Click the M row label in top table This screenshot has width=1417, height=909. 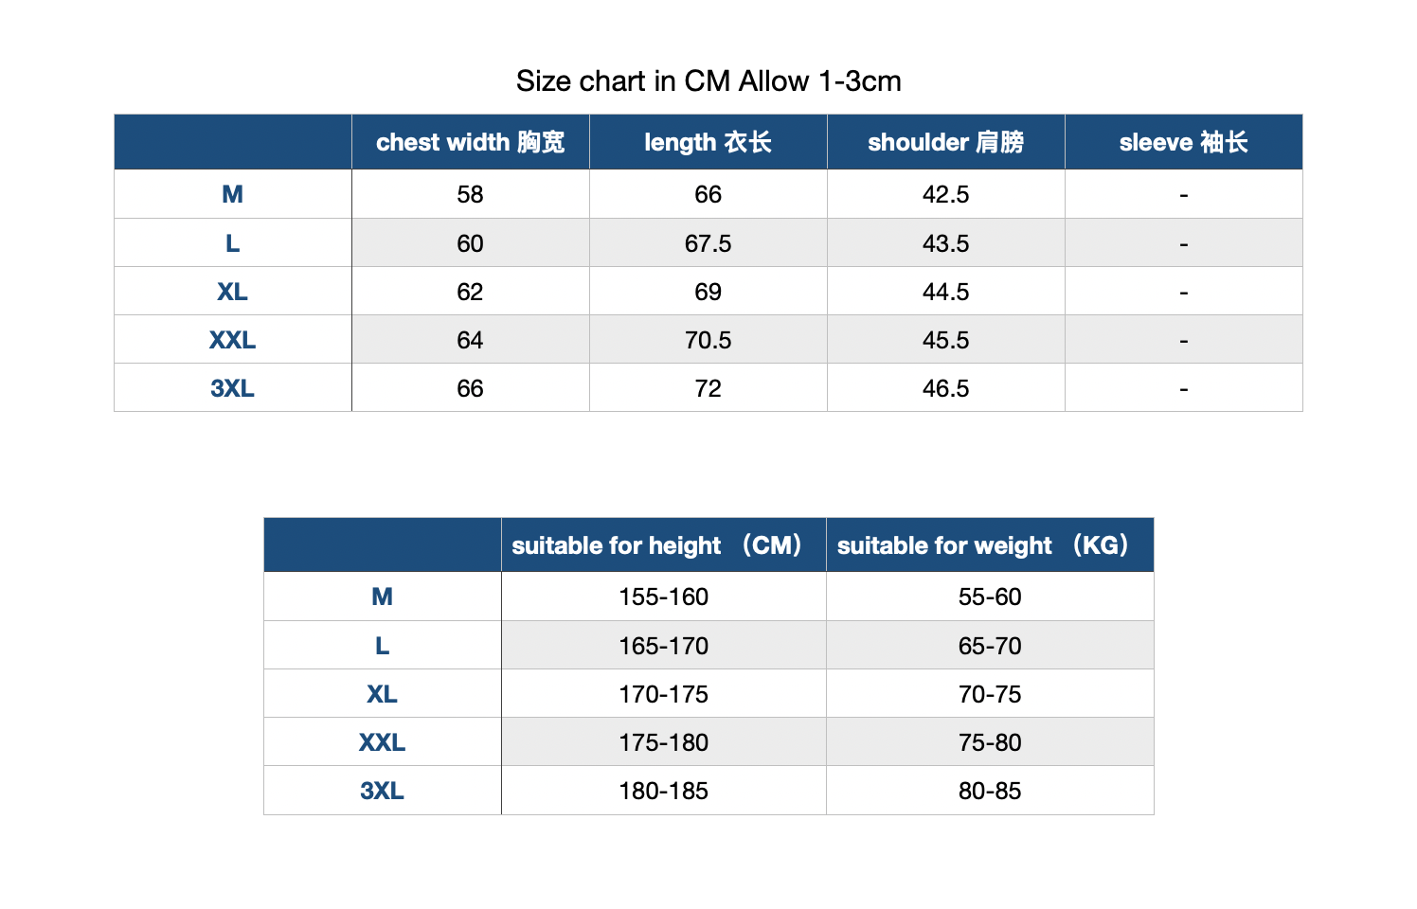[232, 194]
